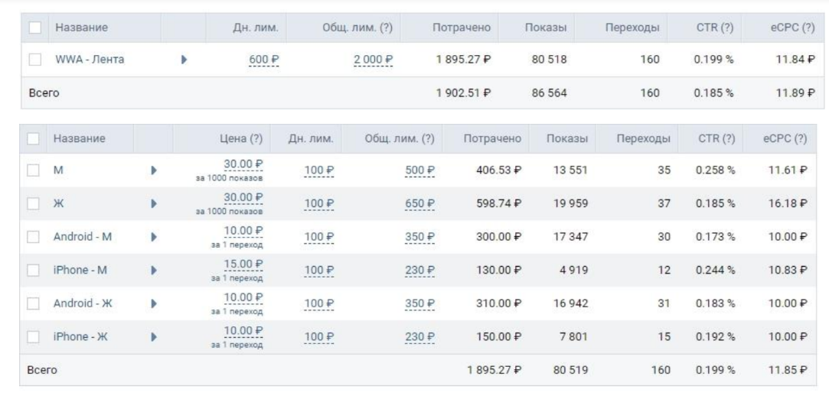This screenshot has width=829, height=399.
Task: Edit the 600 ₽ daily limit
Action: click(263, 60)
